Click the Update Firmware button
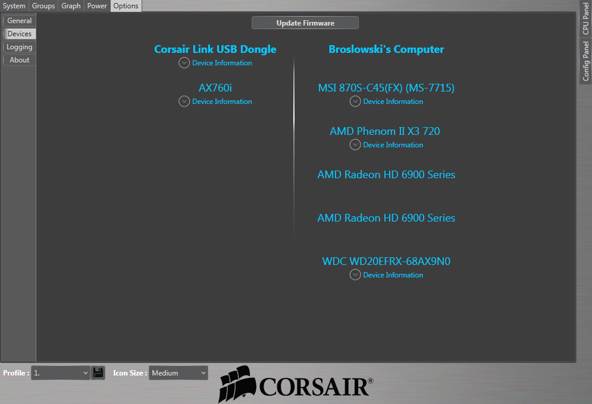 305,23
